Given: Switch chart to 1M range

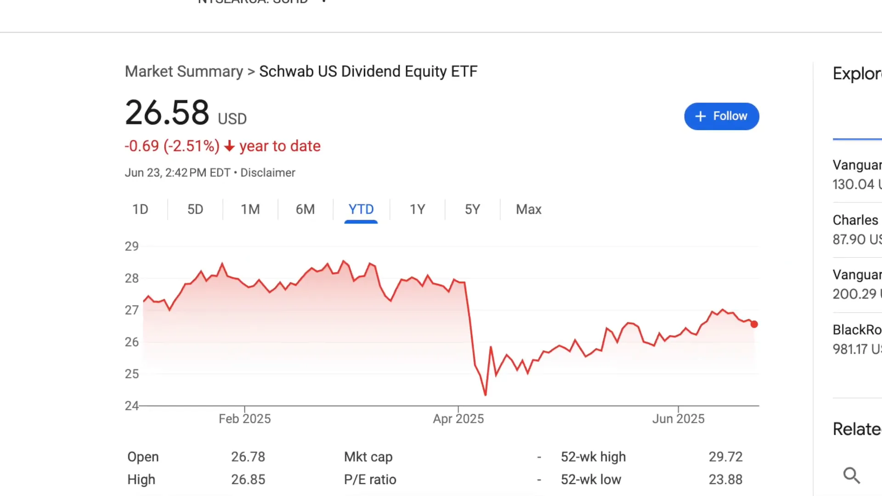Looking at the screenshot, I should coord(250,209).
